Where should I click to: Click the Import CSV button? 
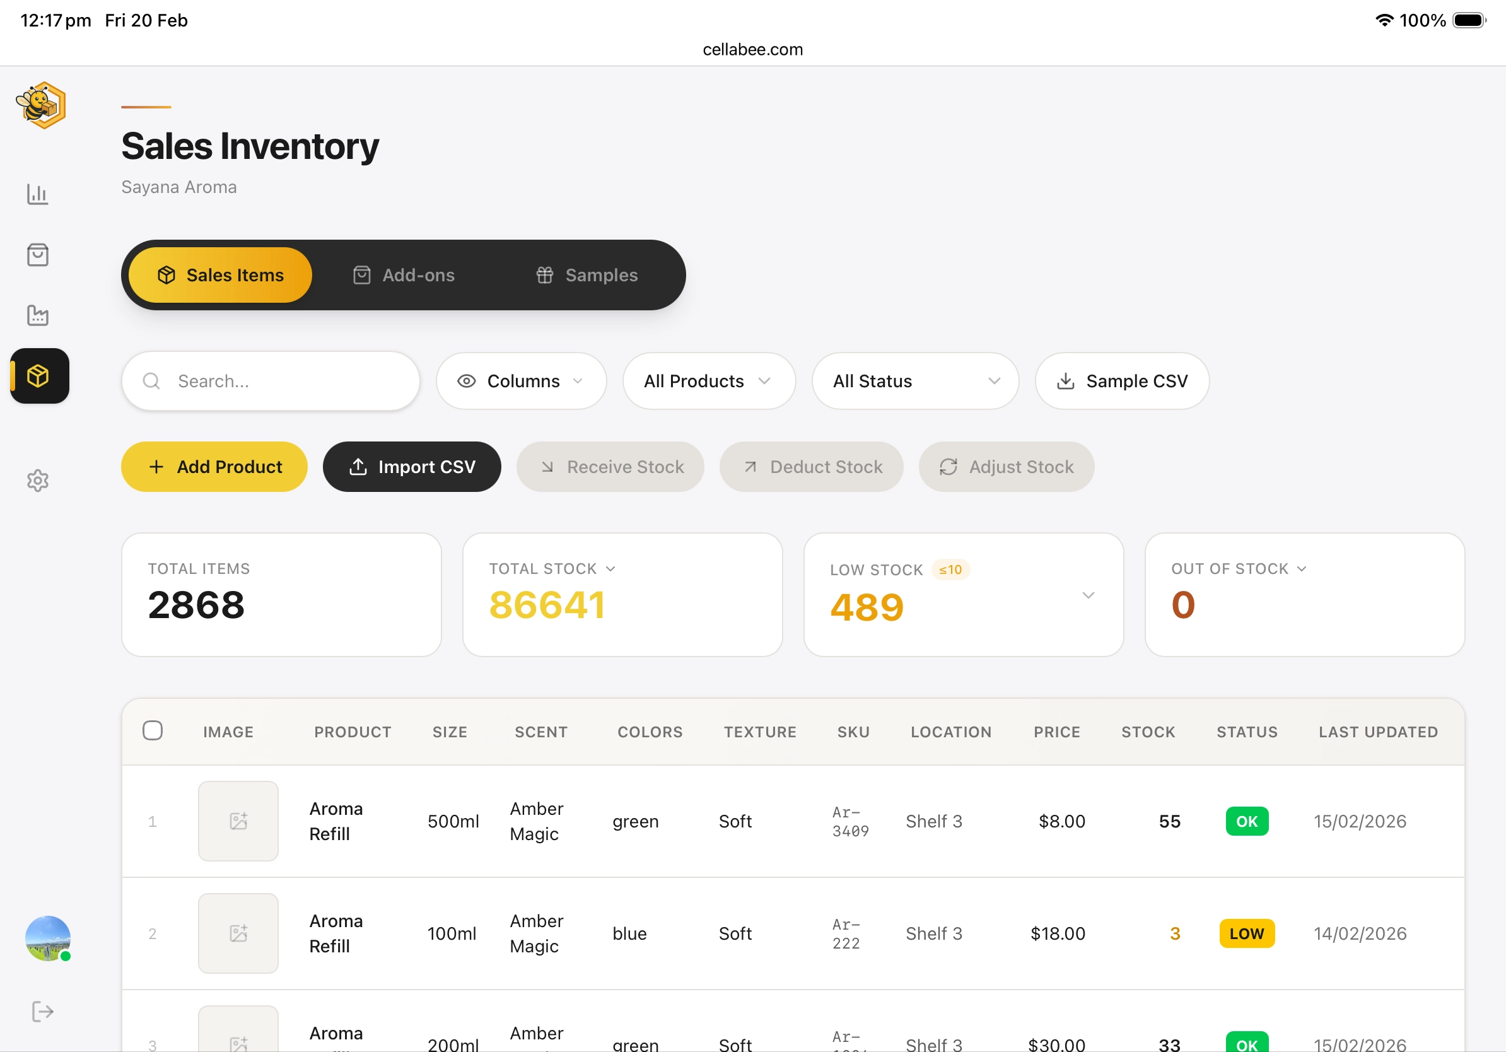point(411,466)
